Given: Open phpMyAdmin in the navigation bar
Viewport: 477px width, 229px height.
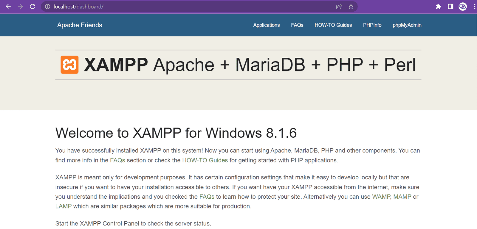Looking at the screenshot, I should [407, 25].
